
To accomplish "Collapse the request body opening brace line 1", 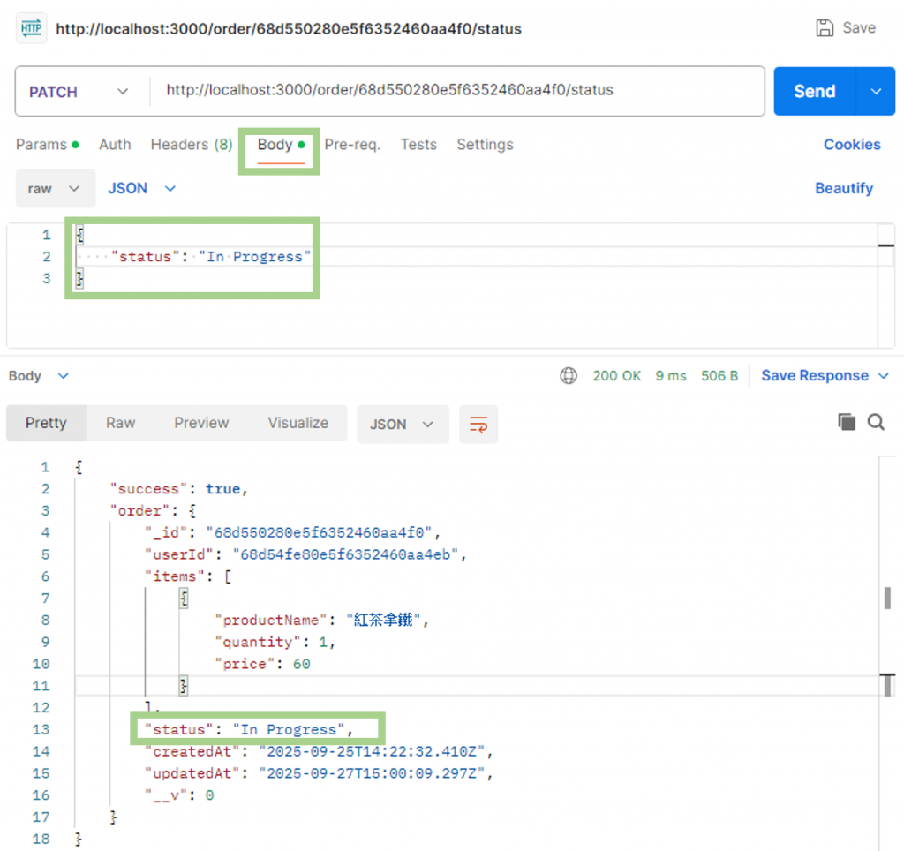I will [x=80, y=235].
